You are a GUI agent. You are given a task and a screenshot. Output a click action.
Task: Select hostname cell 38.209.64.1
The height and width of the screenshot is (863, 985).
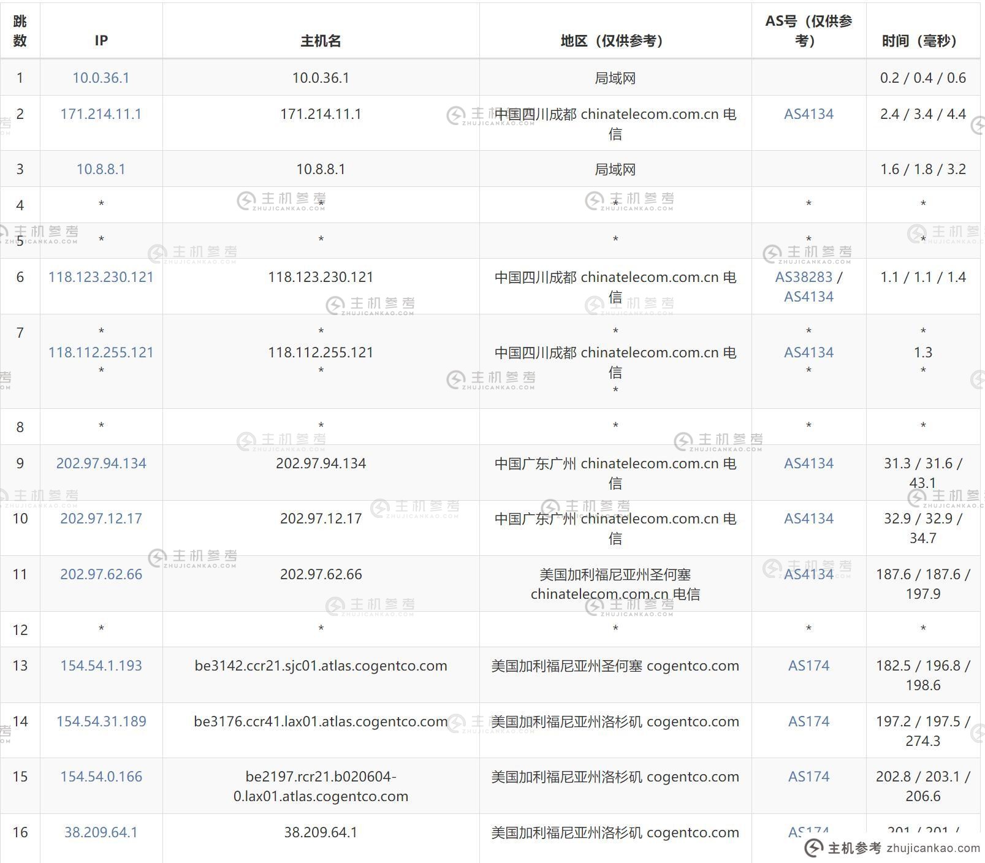pyautogui.click(x=321, y=832)
